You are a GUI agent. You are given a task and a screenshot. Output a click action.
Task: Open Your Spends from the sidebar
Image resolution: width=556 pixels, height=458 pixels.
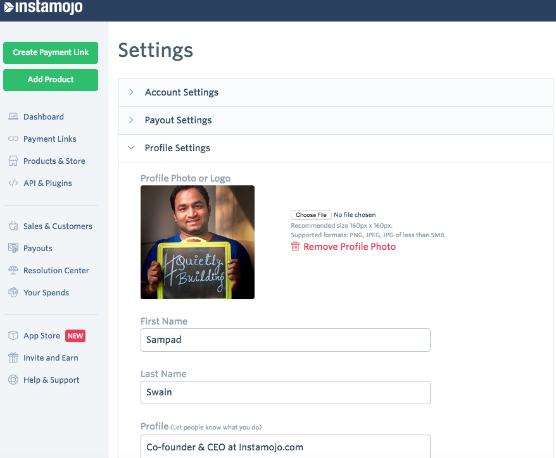point(46,293)
